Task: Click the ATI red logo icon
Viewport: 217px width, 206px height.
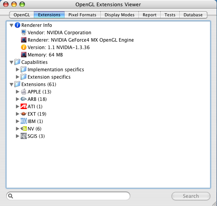Action: 24,106
